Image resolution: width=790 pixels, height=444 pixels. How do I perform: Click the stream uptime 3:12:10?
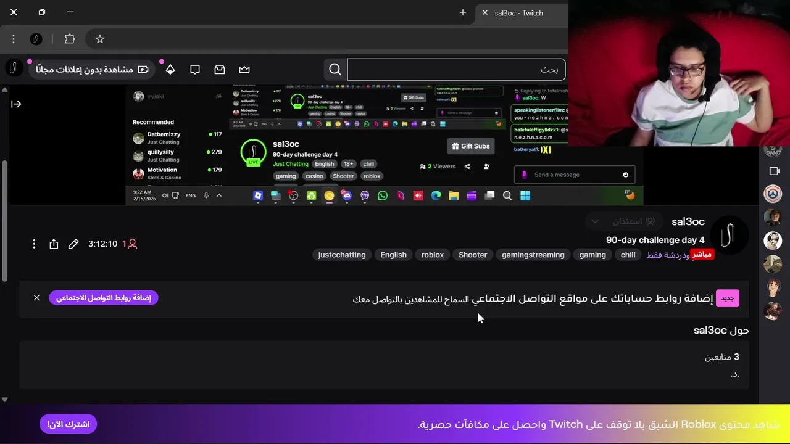102,244
